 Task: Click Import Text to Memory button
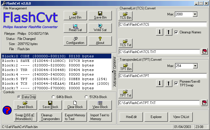[x=100, y=117]
